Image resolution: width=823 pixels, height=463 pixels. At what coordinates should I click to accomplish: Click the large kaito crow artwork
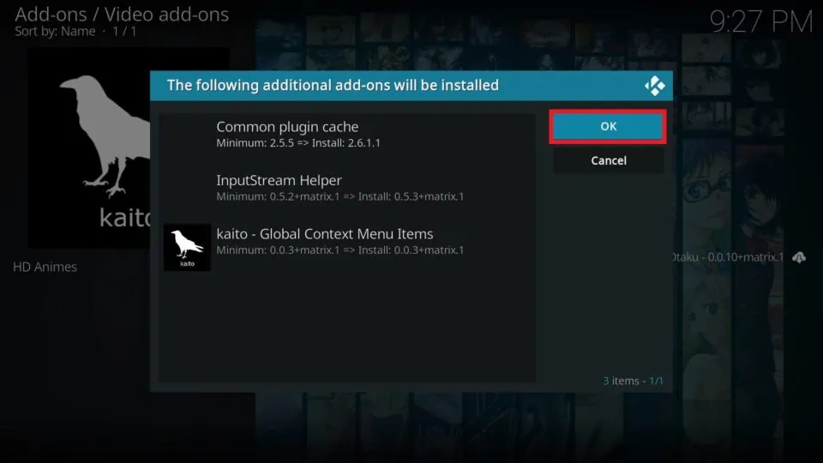[89, 148]
